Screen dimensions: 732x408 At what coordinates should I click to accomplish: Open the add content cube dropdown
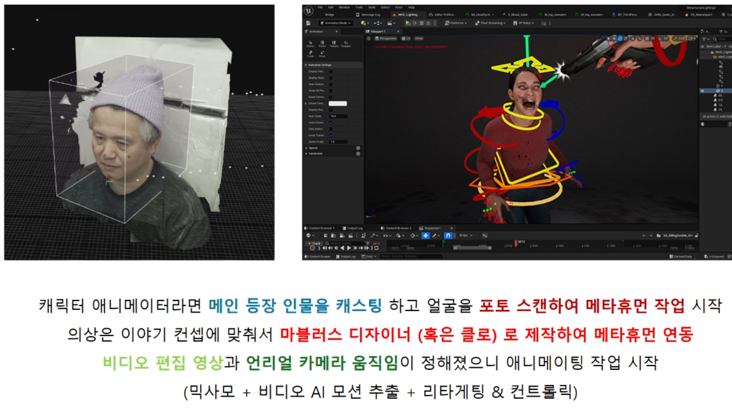coord(364,23)
